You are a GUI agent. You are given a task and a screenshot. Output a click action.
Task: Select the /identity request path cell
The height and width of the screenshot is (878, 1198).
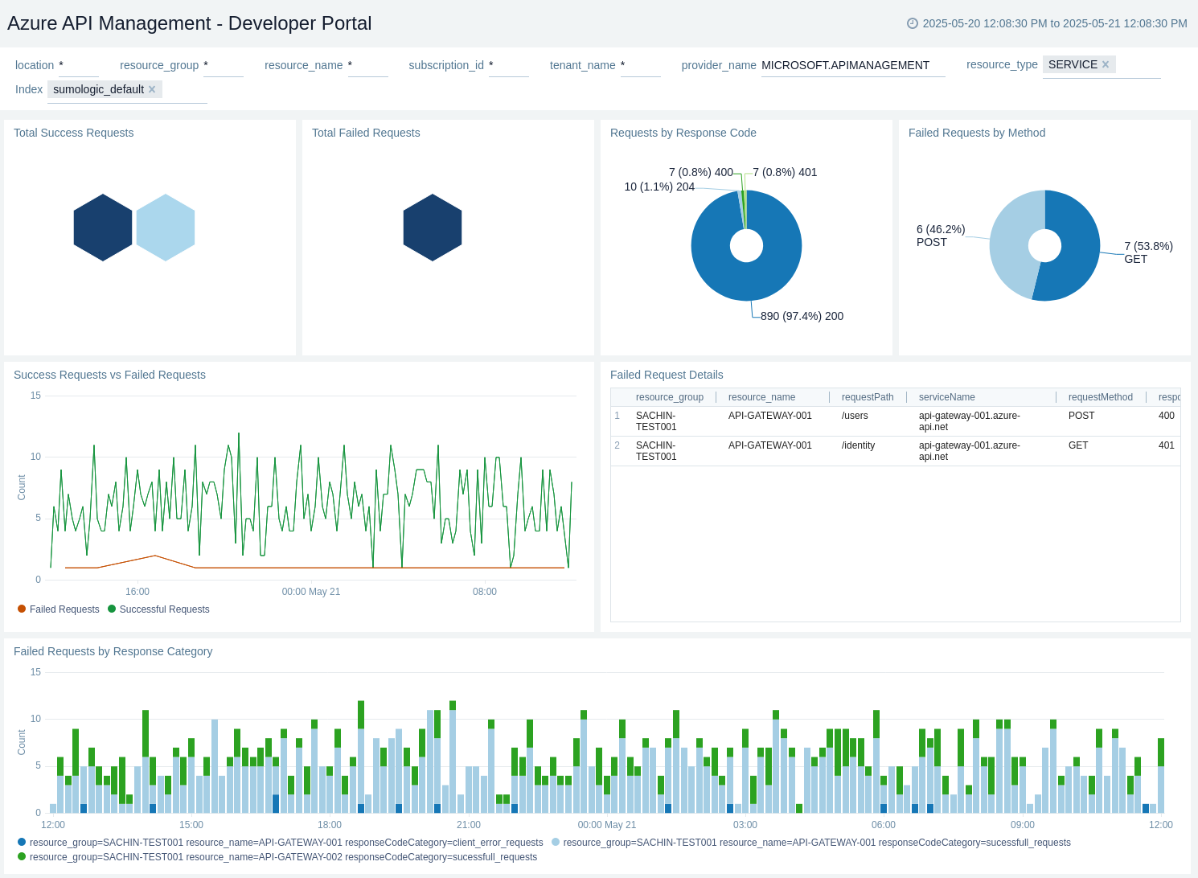(858, 445)
